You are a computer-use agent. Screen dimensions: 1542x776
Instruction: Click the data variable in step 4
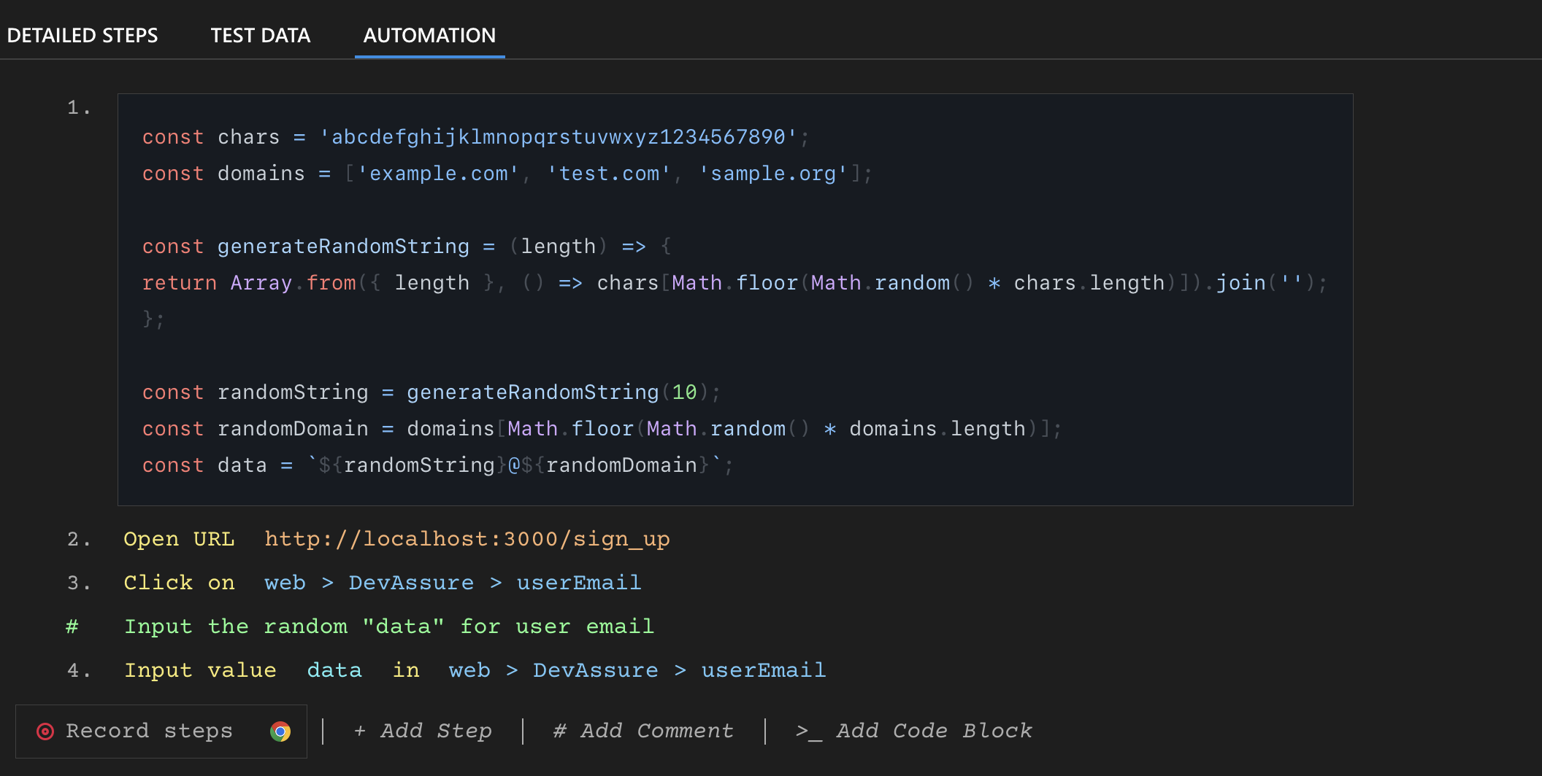pos(334,670)
